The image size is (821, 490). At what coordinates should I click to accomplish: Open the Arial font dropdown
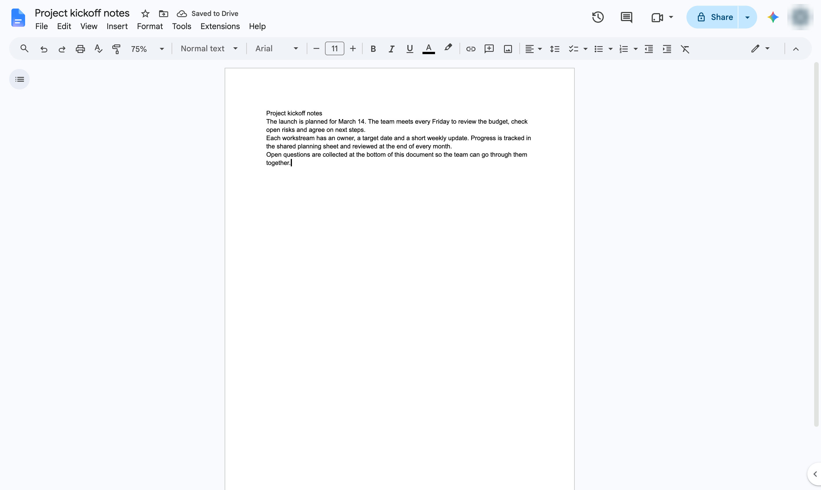(x=277, y=49)
